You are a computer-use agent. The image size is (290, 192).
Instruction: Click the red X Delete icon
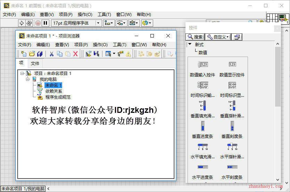coord(75,54)
